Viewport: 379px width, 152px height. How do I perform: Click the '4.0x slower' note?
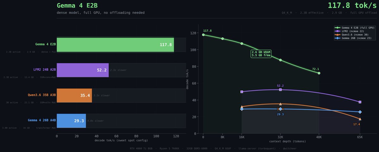pos(95,121)
